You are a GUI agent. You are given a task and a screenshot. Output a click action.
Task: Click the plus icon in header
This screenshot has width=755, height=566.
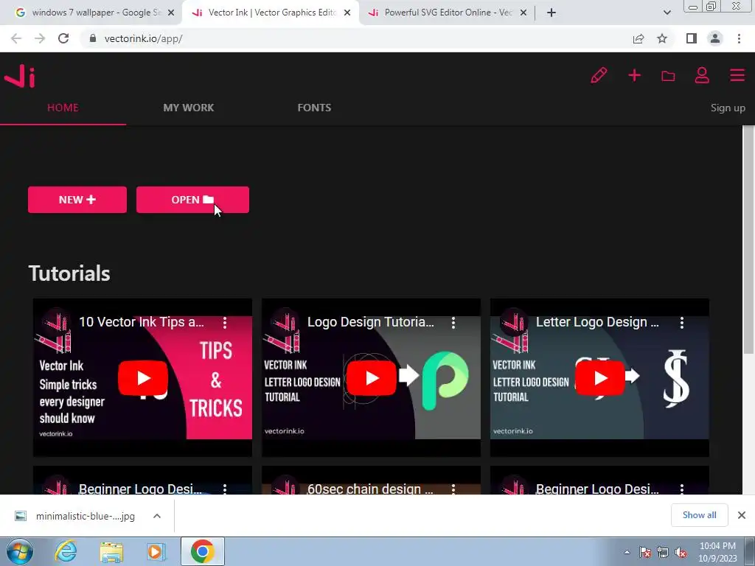(x=634, y=76)
